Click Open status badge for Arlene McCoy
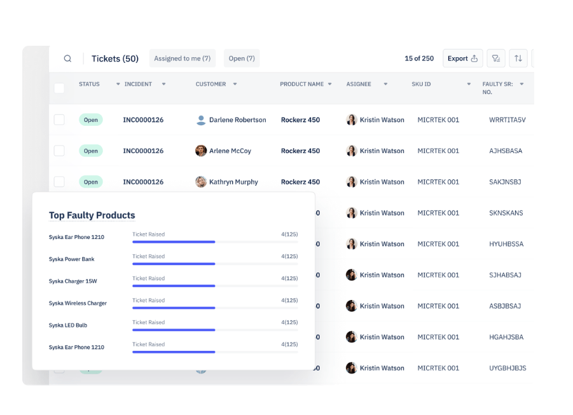The image size is (573, 415). (91, 151)
